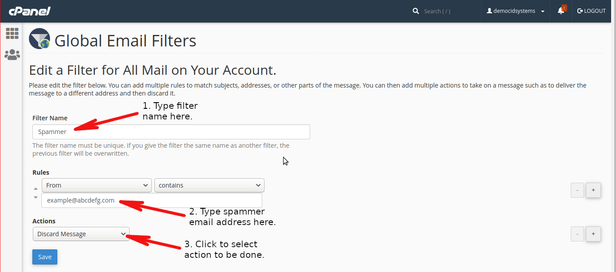Click the notifications bell icon
This screenshot has height=272, width=616.
pyautogui.click(x=561, y=11)
